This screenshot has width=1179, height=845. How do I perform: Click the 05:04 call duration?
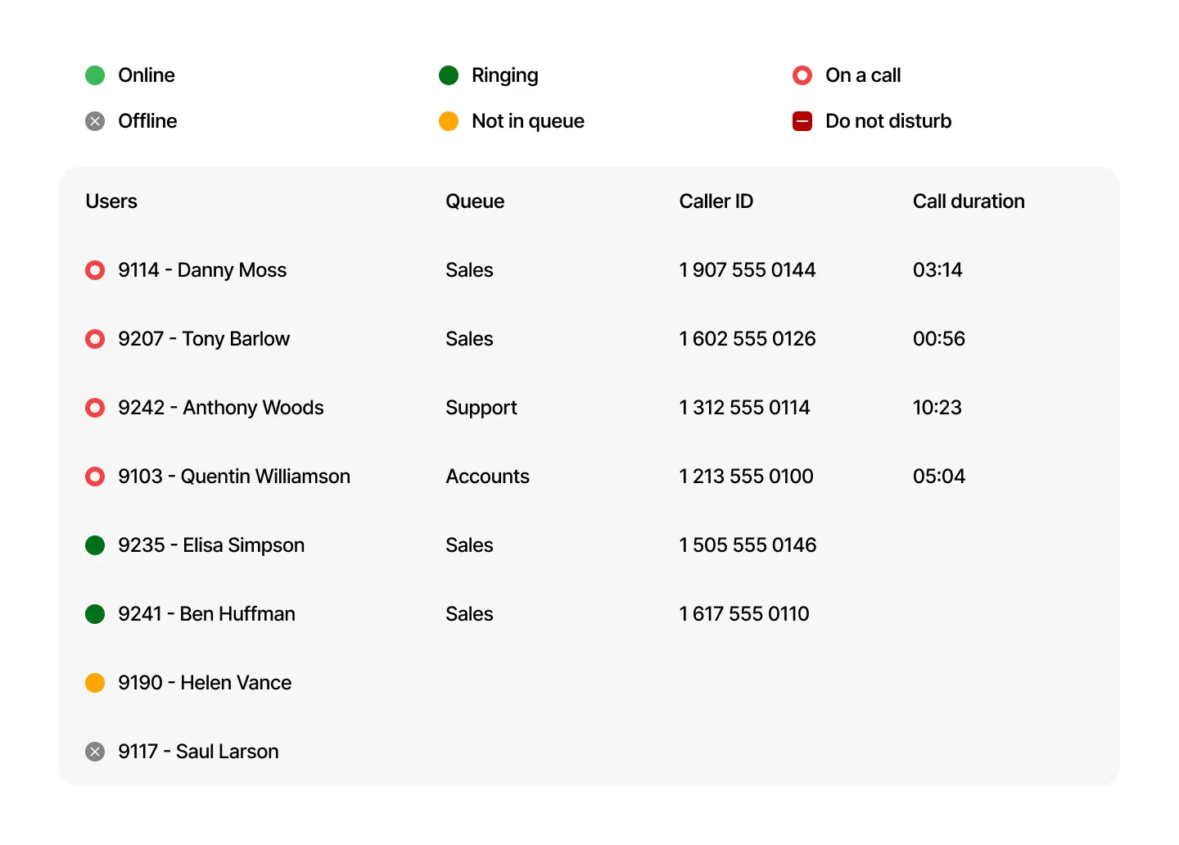tap(939, 477)
